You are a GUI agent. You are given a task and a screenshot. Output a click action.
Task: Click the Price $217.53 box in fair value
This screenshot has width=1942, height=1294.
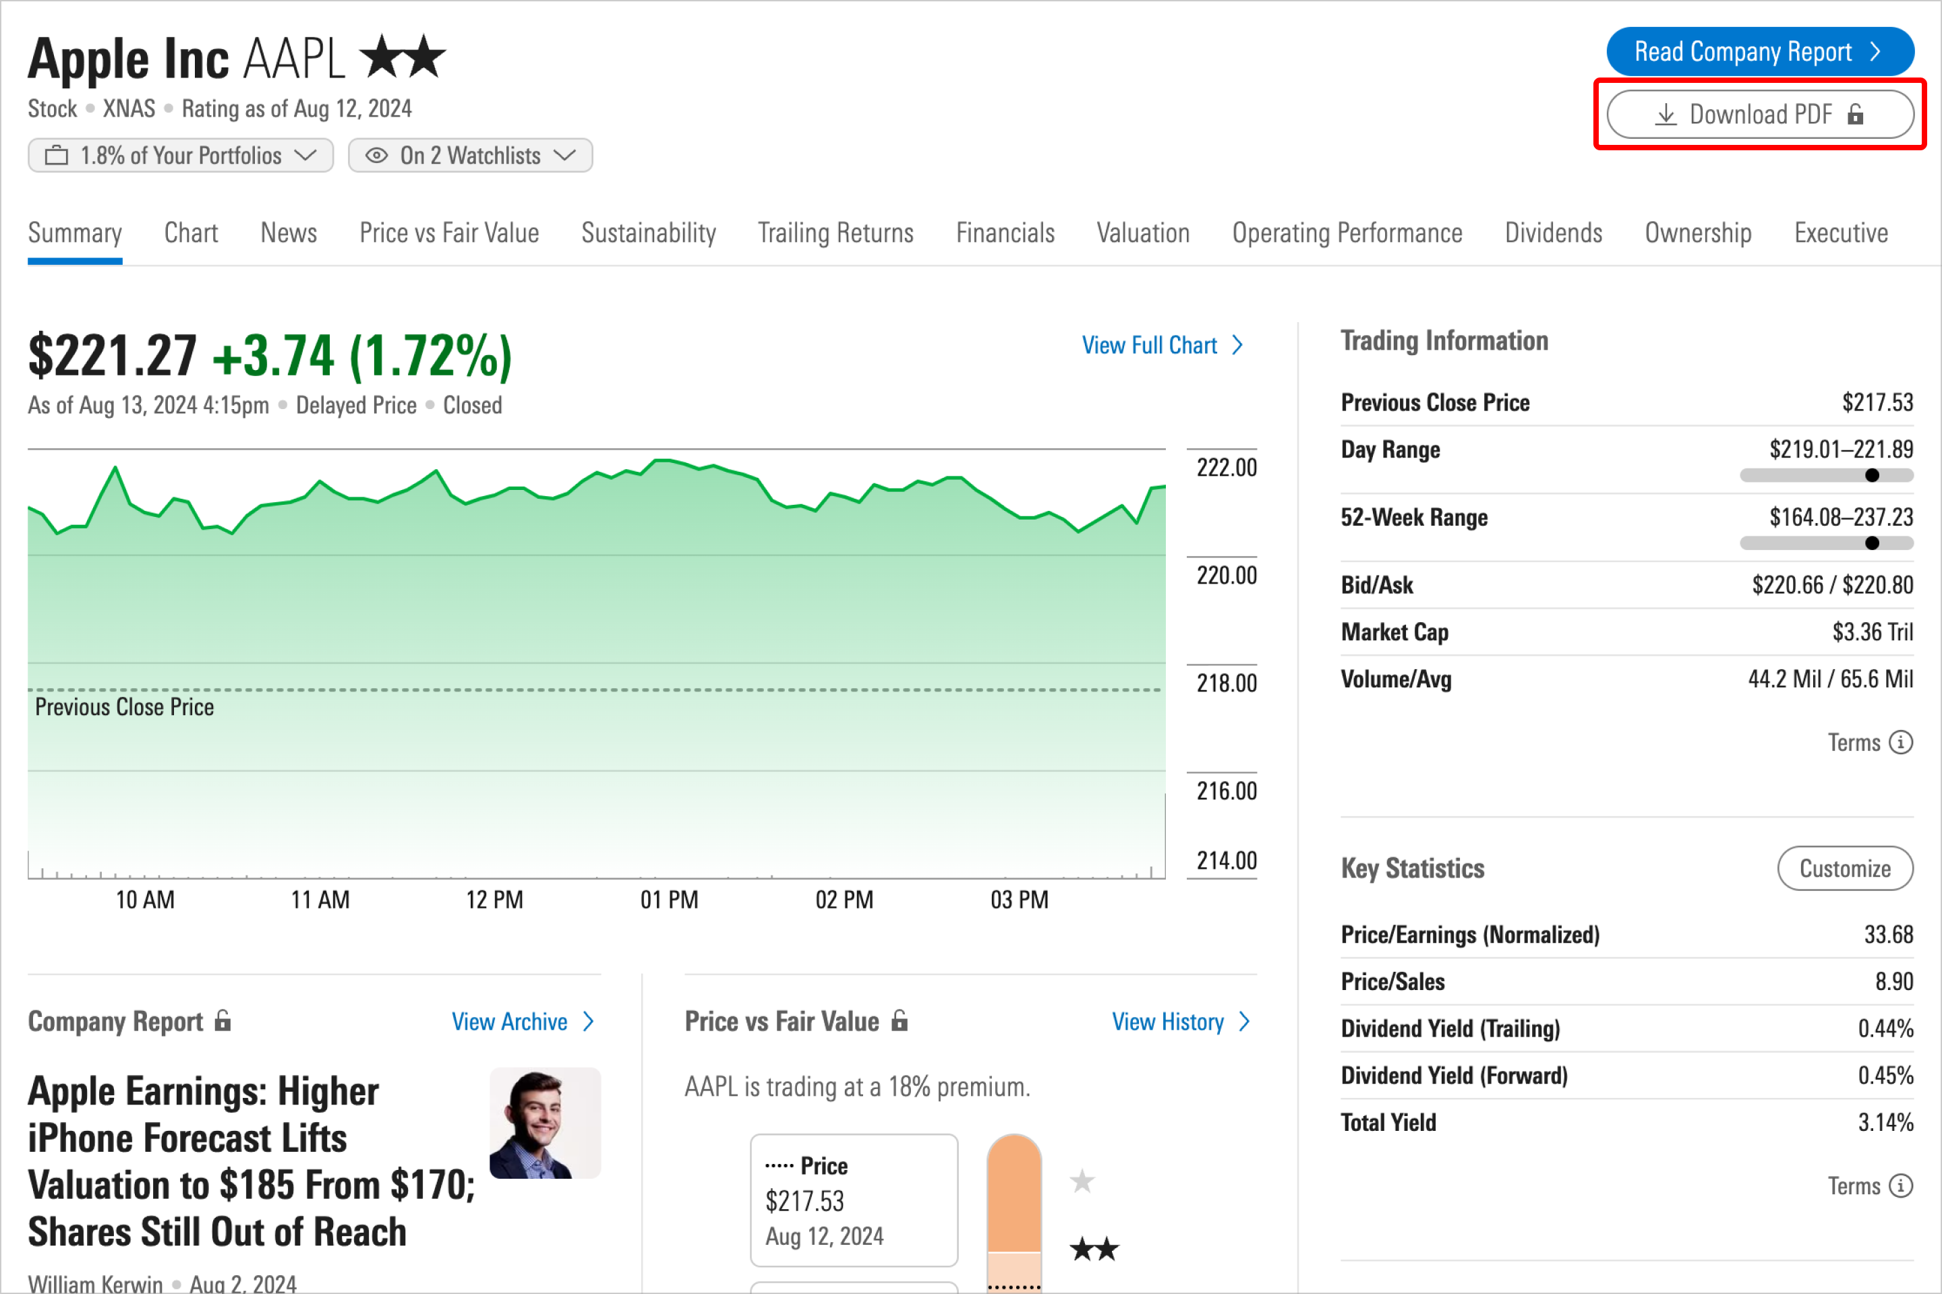pyautogui.click(x=854, y=1200)
